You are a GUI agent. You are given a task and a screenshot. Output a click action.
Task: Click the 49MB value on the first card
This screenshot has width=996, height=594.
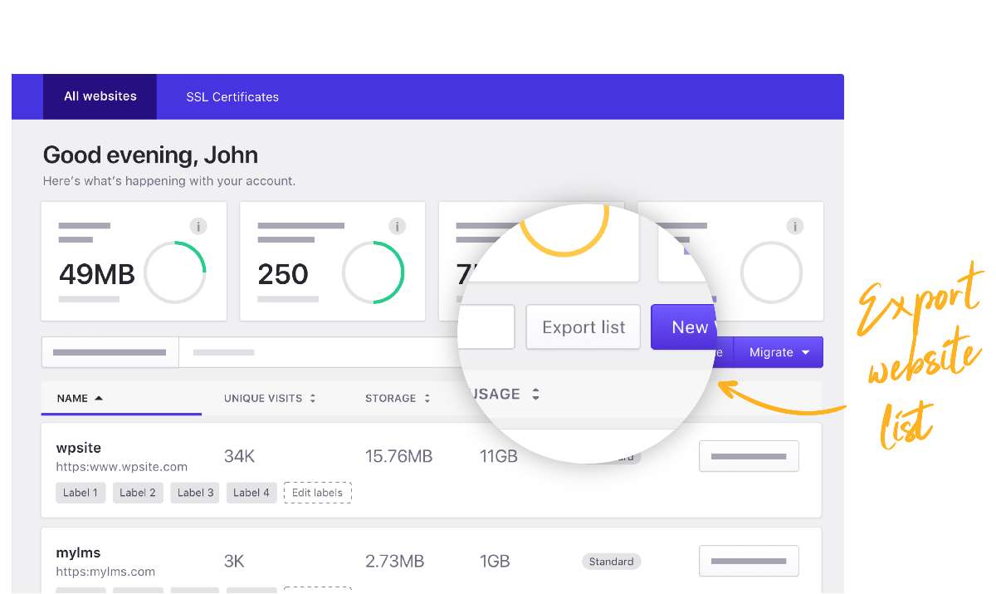point(97,274)
